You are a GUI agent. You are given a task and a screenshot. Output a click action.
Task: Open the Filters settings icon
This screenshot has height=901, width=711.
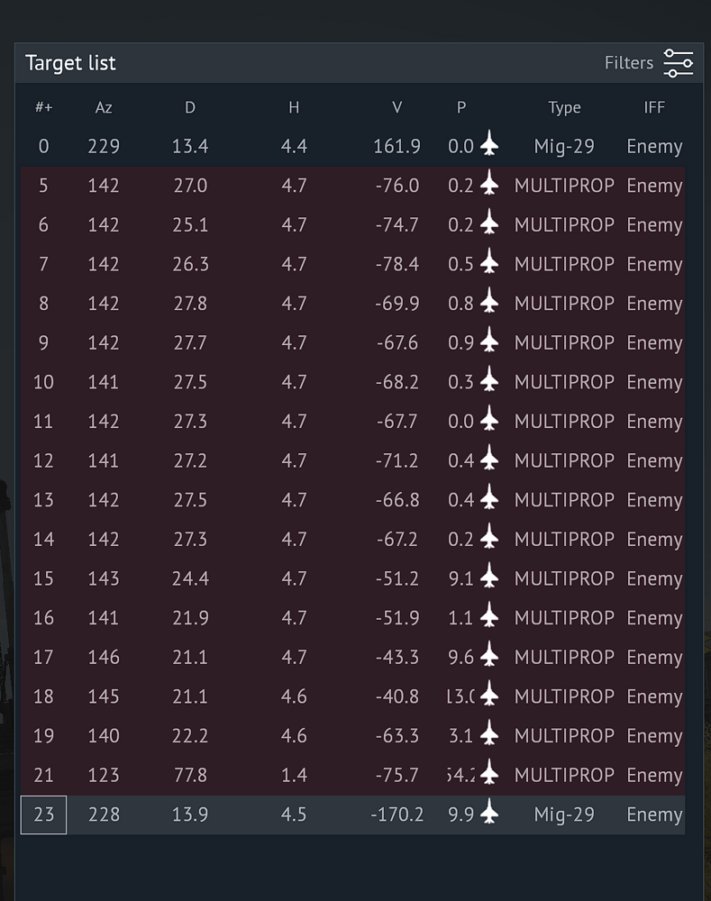[678, 63]
